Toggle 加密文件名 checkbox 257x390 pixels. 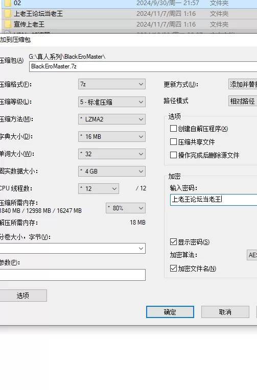[173, 269]
